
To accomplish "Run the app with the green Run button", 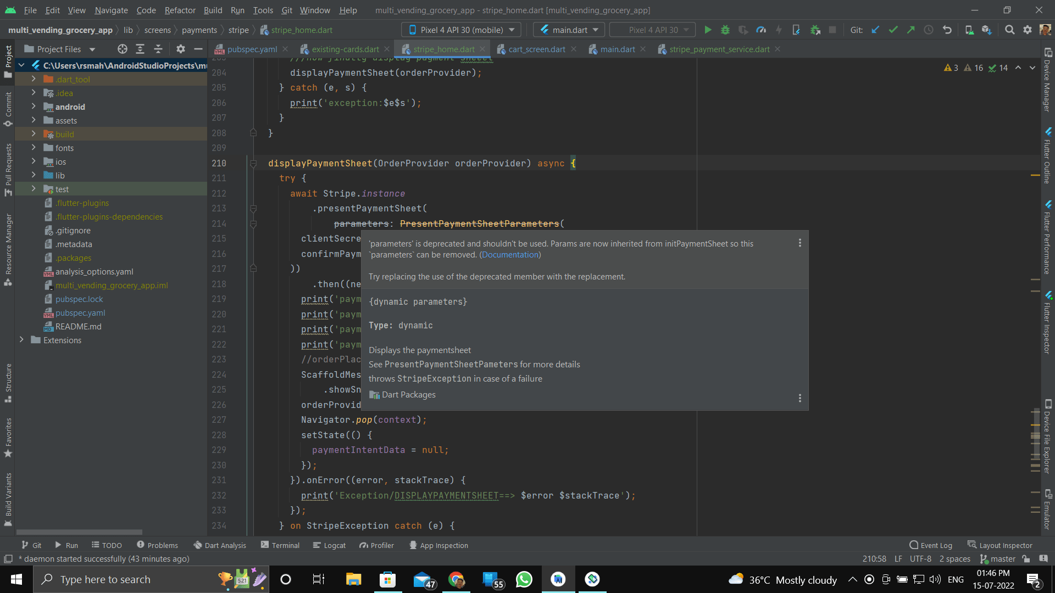I will pyautogui.click(x=708, y=30).
